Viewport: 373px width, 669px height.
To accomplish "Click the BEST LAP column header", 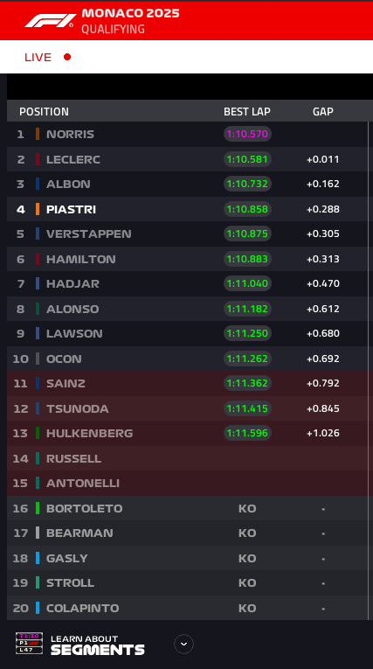I will (247, 111).
